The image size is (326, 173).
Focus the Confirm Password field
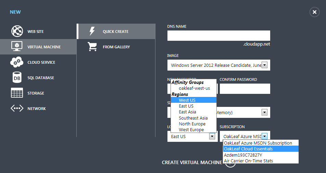click(245, 89)
